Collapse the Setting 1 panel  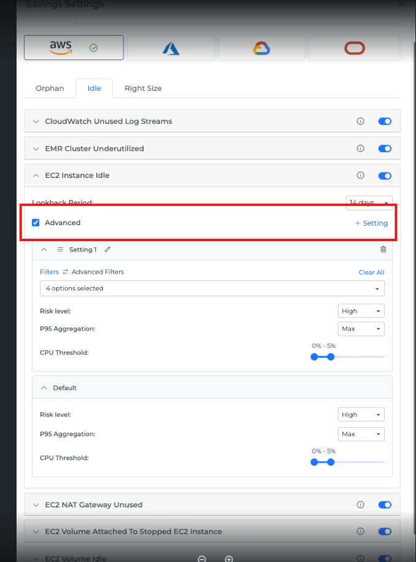click(44, 250)
